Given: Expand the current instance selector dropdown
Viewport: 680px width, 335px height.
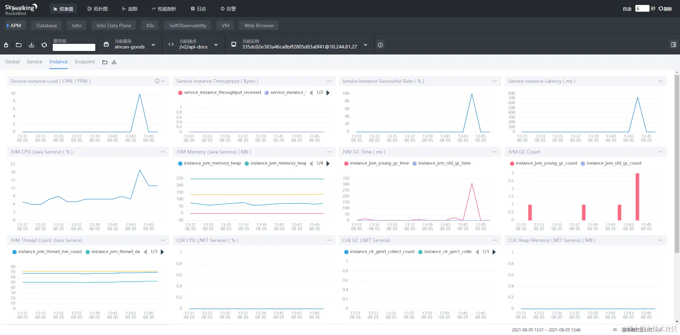Looking at the screenshot, I should tap(365, 45).
